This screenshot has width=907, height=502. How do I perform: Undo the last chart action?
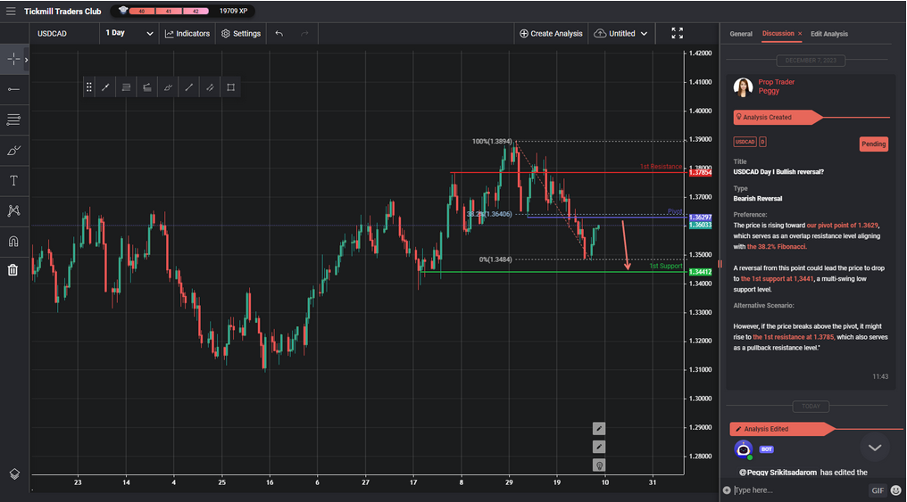coord(279,34)
